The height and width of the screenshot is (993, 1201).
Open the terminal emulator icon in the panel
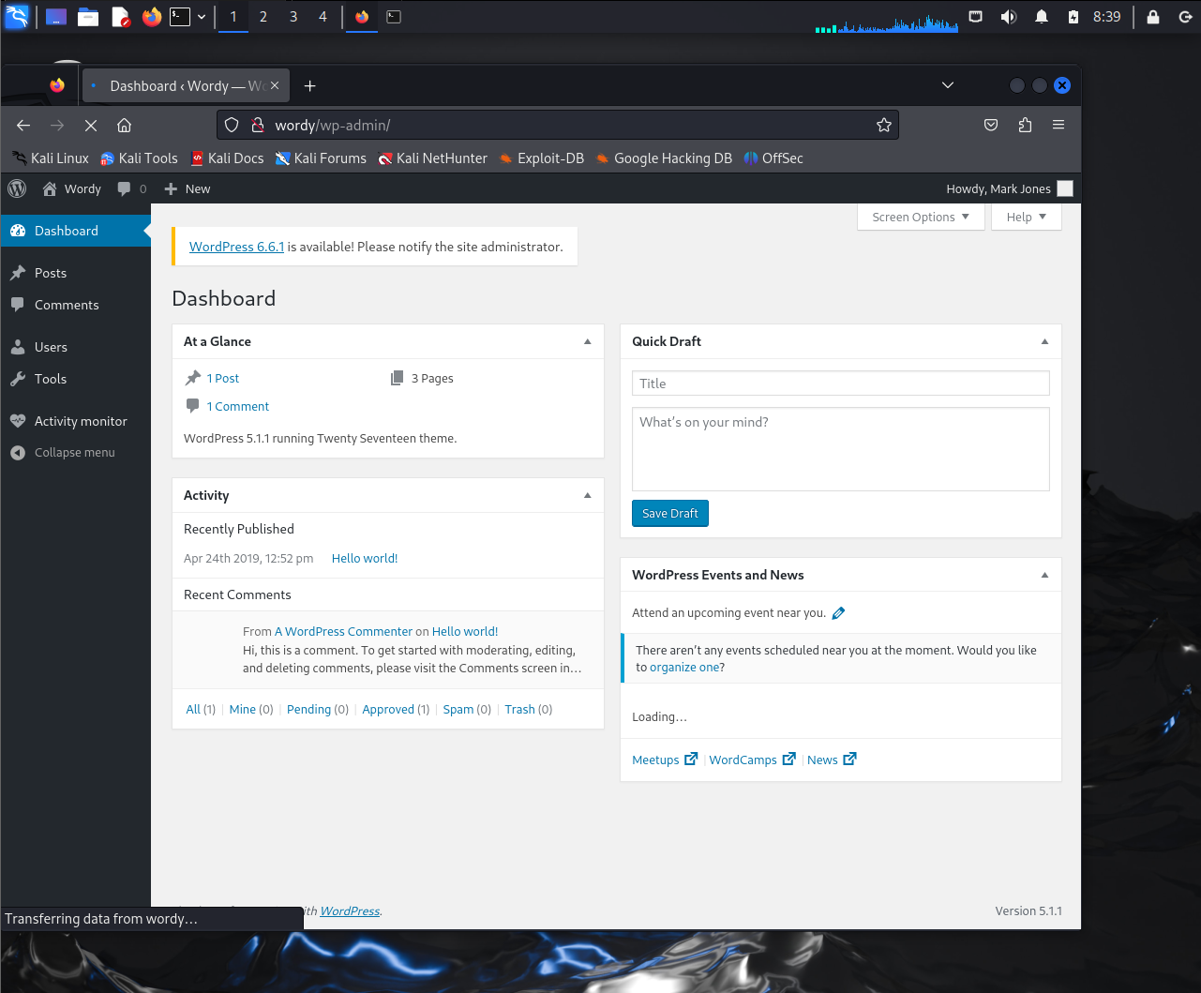tap(180, 17)
